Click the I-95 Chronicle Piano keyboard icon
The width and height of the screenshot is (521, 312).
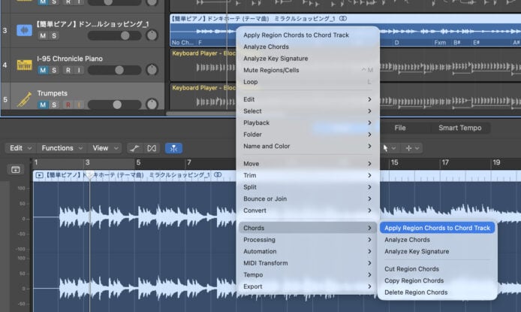click(x=24, y=65)
